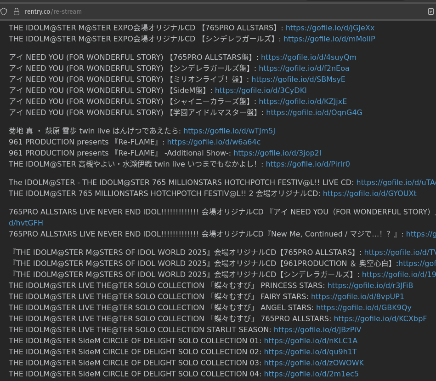Open wrapped link d/hvtGFH
Viewport: 436px width, 381px height.
point(26,223)
